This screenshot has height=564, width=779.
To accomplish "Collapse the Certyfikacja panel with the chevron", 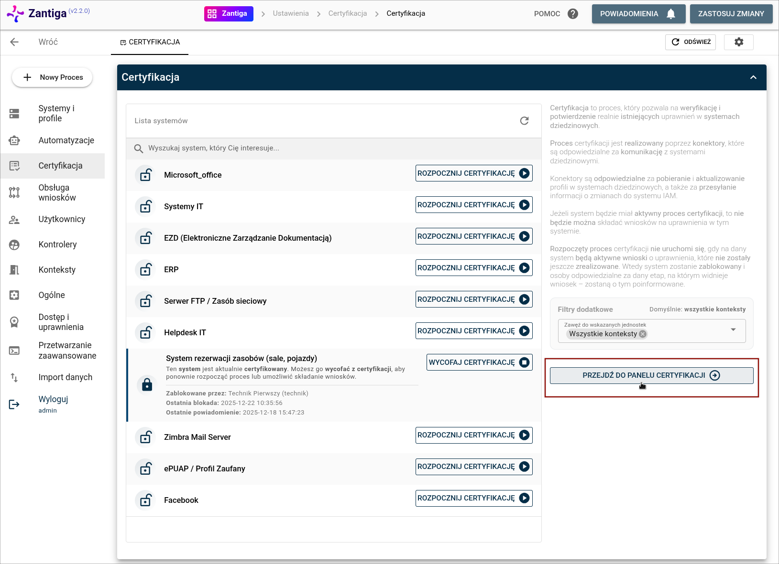I will (x=753, y=77).
